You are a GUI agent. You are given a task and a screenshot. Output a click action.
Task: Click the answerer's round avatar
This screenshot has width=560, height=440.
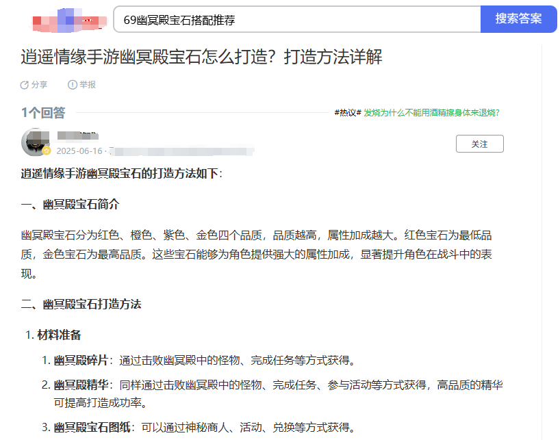click(35, 142)
